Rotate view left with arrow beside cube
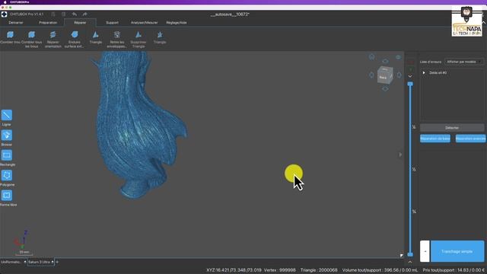Screen dimensions: 487x274 click(x=371, y=75)
